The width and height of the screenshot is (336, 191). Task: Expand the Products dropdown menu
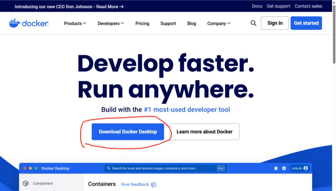tap(75, 23)
